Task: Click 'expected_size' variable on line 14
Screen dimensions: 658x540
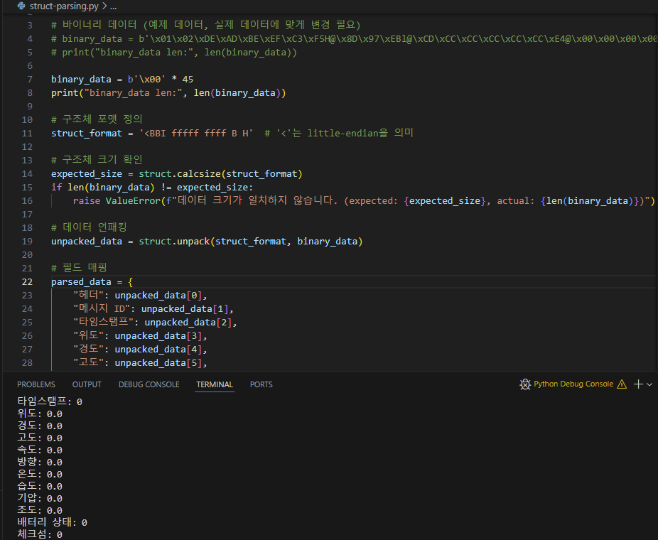Action: click(x=87, y=173)
